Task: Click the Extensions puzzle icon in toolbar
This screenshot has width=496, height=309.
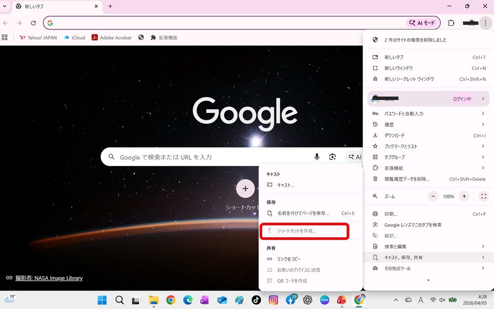Action: click(x=451, y=23)
